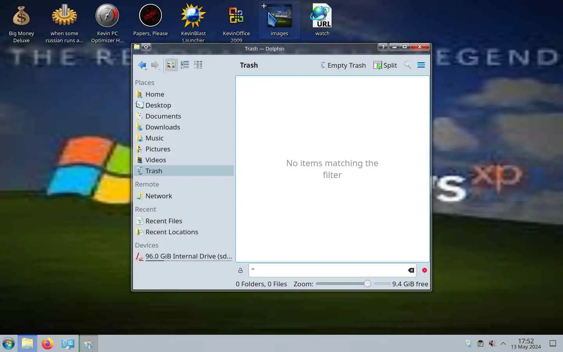Screen dimensions: 563x352
Task: Launch Firefox from the taskbar
Action: click(x=48, y=344)
